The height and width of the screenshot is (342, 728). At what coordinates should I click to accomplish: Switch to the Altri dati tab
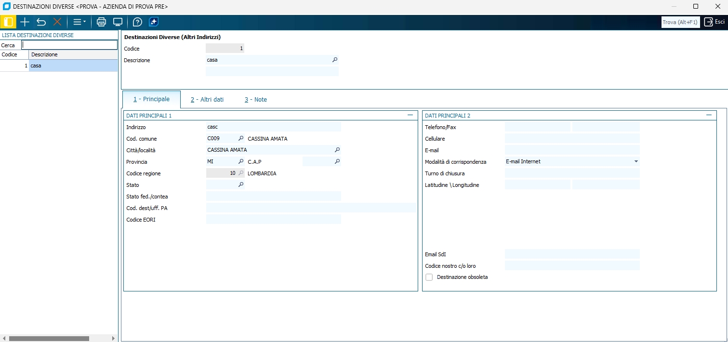pyautogui.click(x=207, y=100)
